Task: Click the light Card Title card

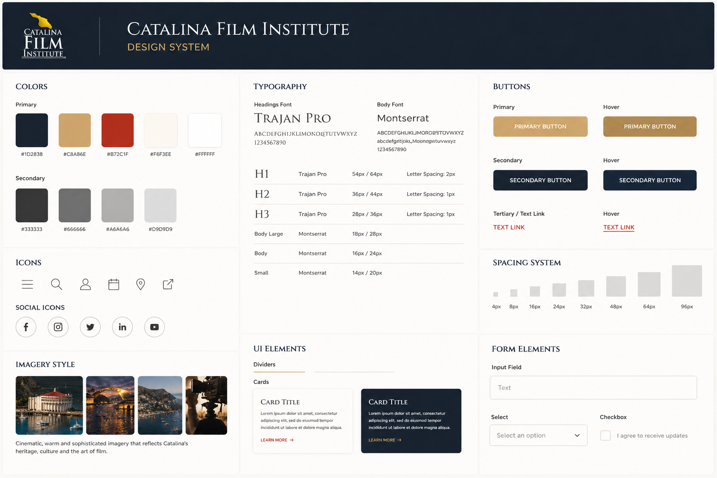Action: (303, 421)
